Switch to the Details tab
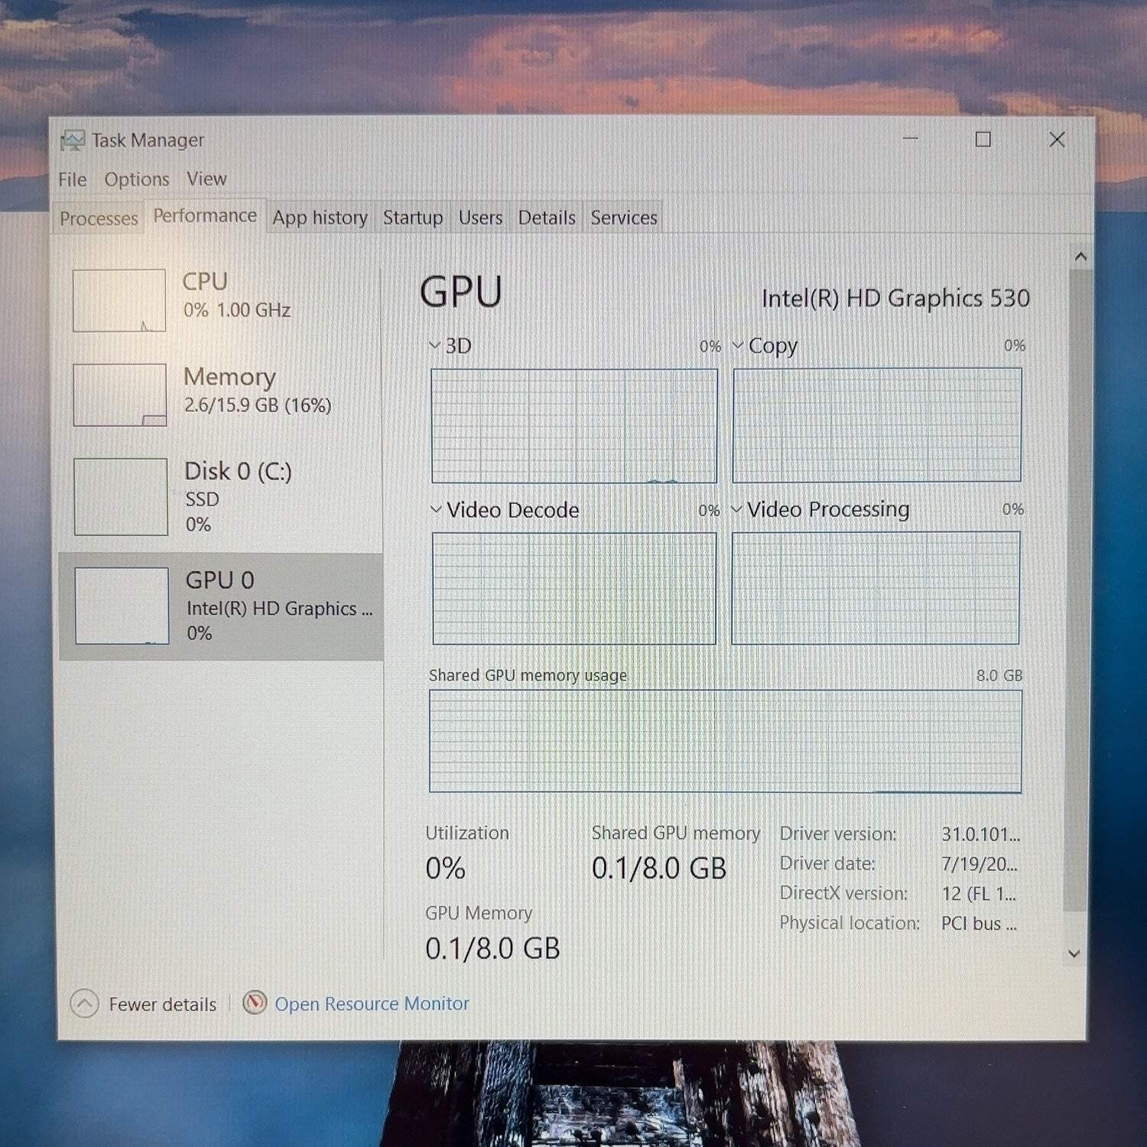The height and width of the screenshot is (1147, 1147). [547, 218]
